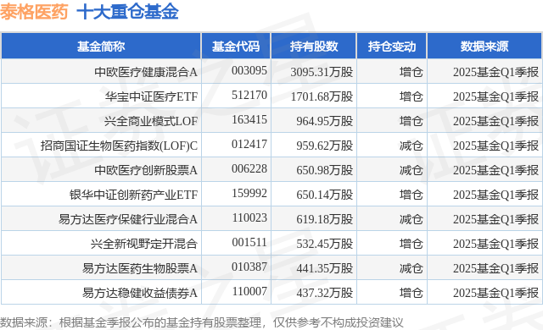This screenshot has width=543, height=330.
Task: Select the 持有股数 column header
Action: click(x=314, y=47)
